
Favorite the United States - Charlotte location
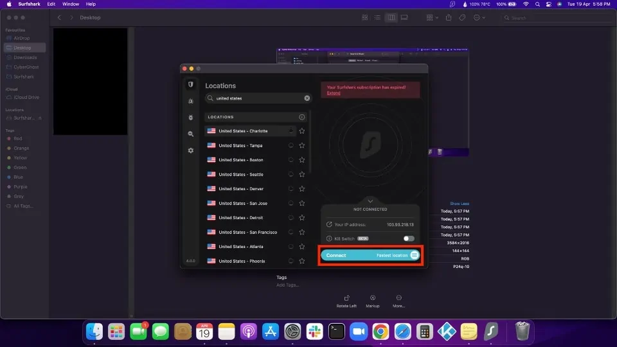coord(302,131)
